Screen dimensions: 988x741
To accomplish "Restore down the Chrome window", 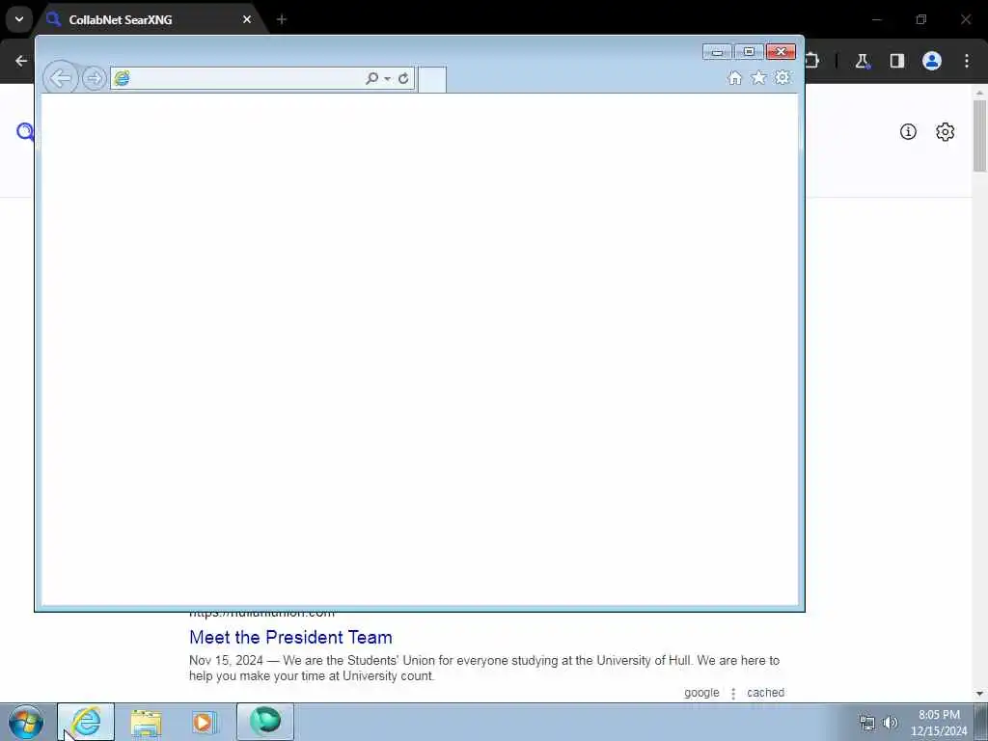I will [921, 19].
